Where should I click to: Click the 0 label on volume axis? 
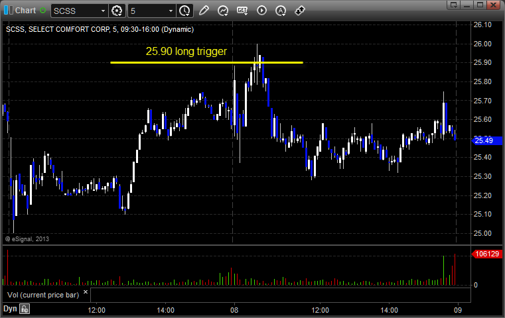476,285
